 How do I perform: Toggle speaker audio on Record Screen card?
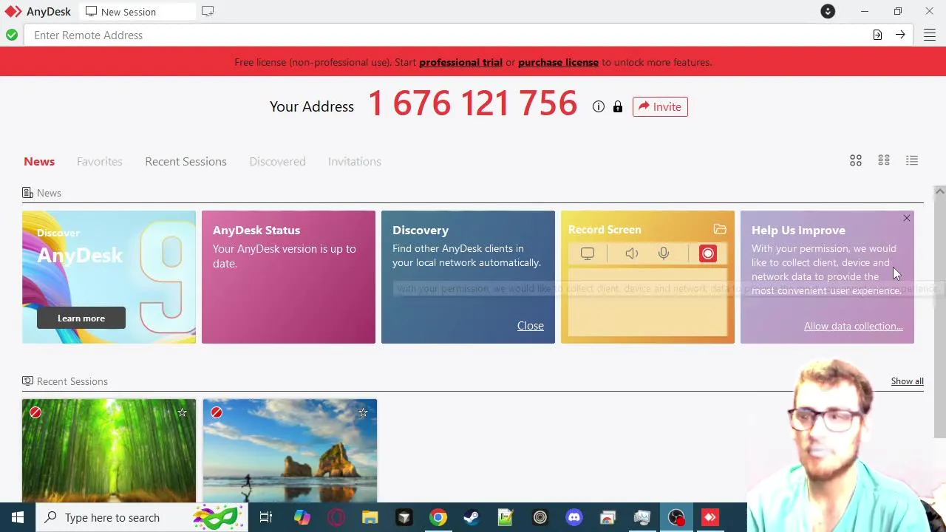[632, 253]
